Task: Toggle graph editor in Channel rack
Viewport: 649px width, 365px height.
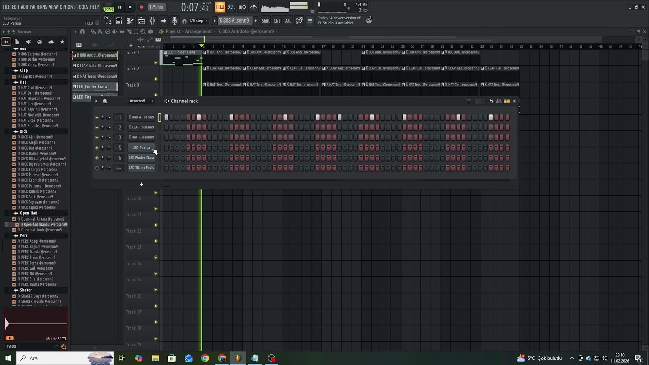Action: (499, 101)
